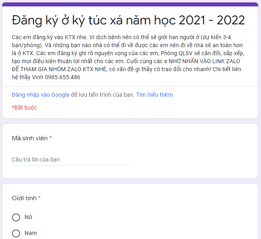
Task: Click the "Giới tính" question label
Action: [24, 198]
